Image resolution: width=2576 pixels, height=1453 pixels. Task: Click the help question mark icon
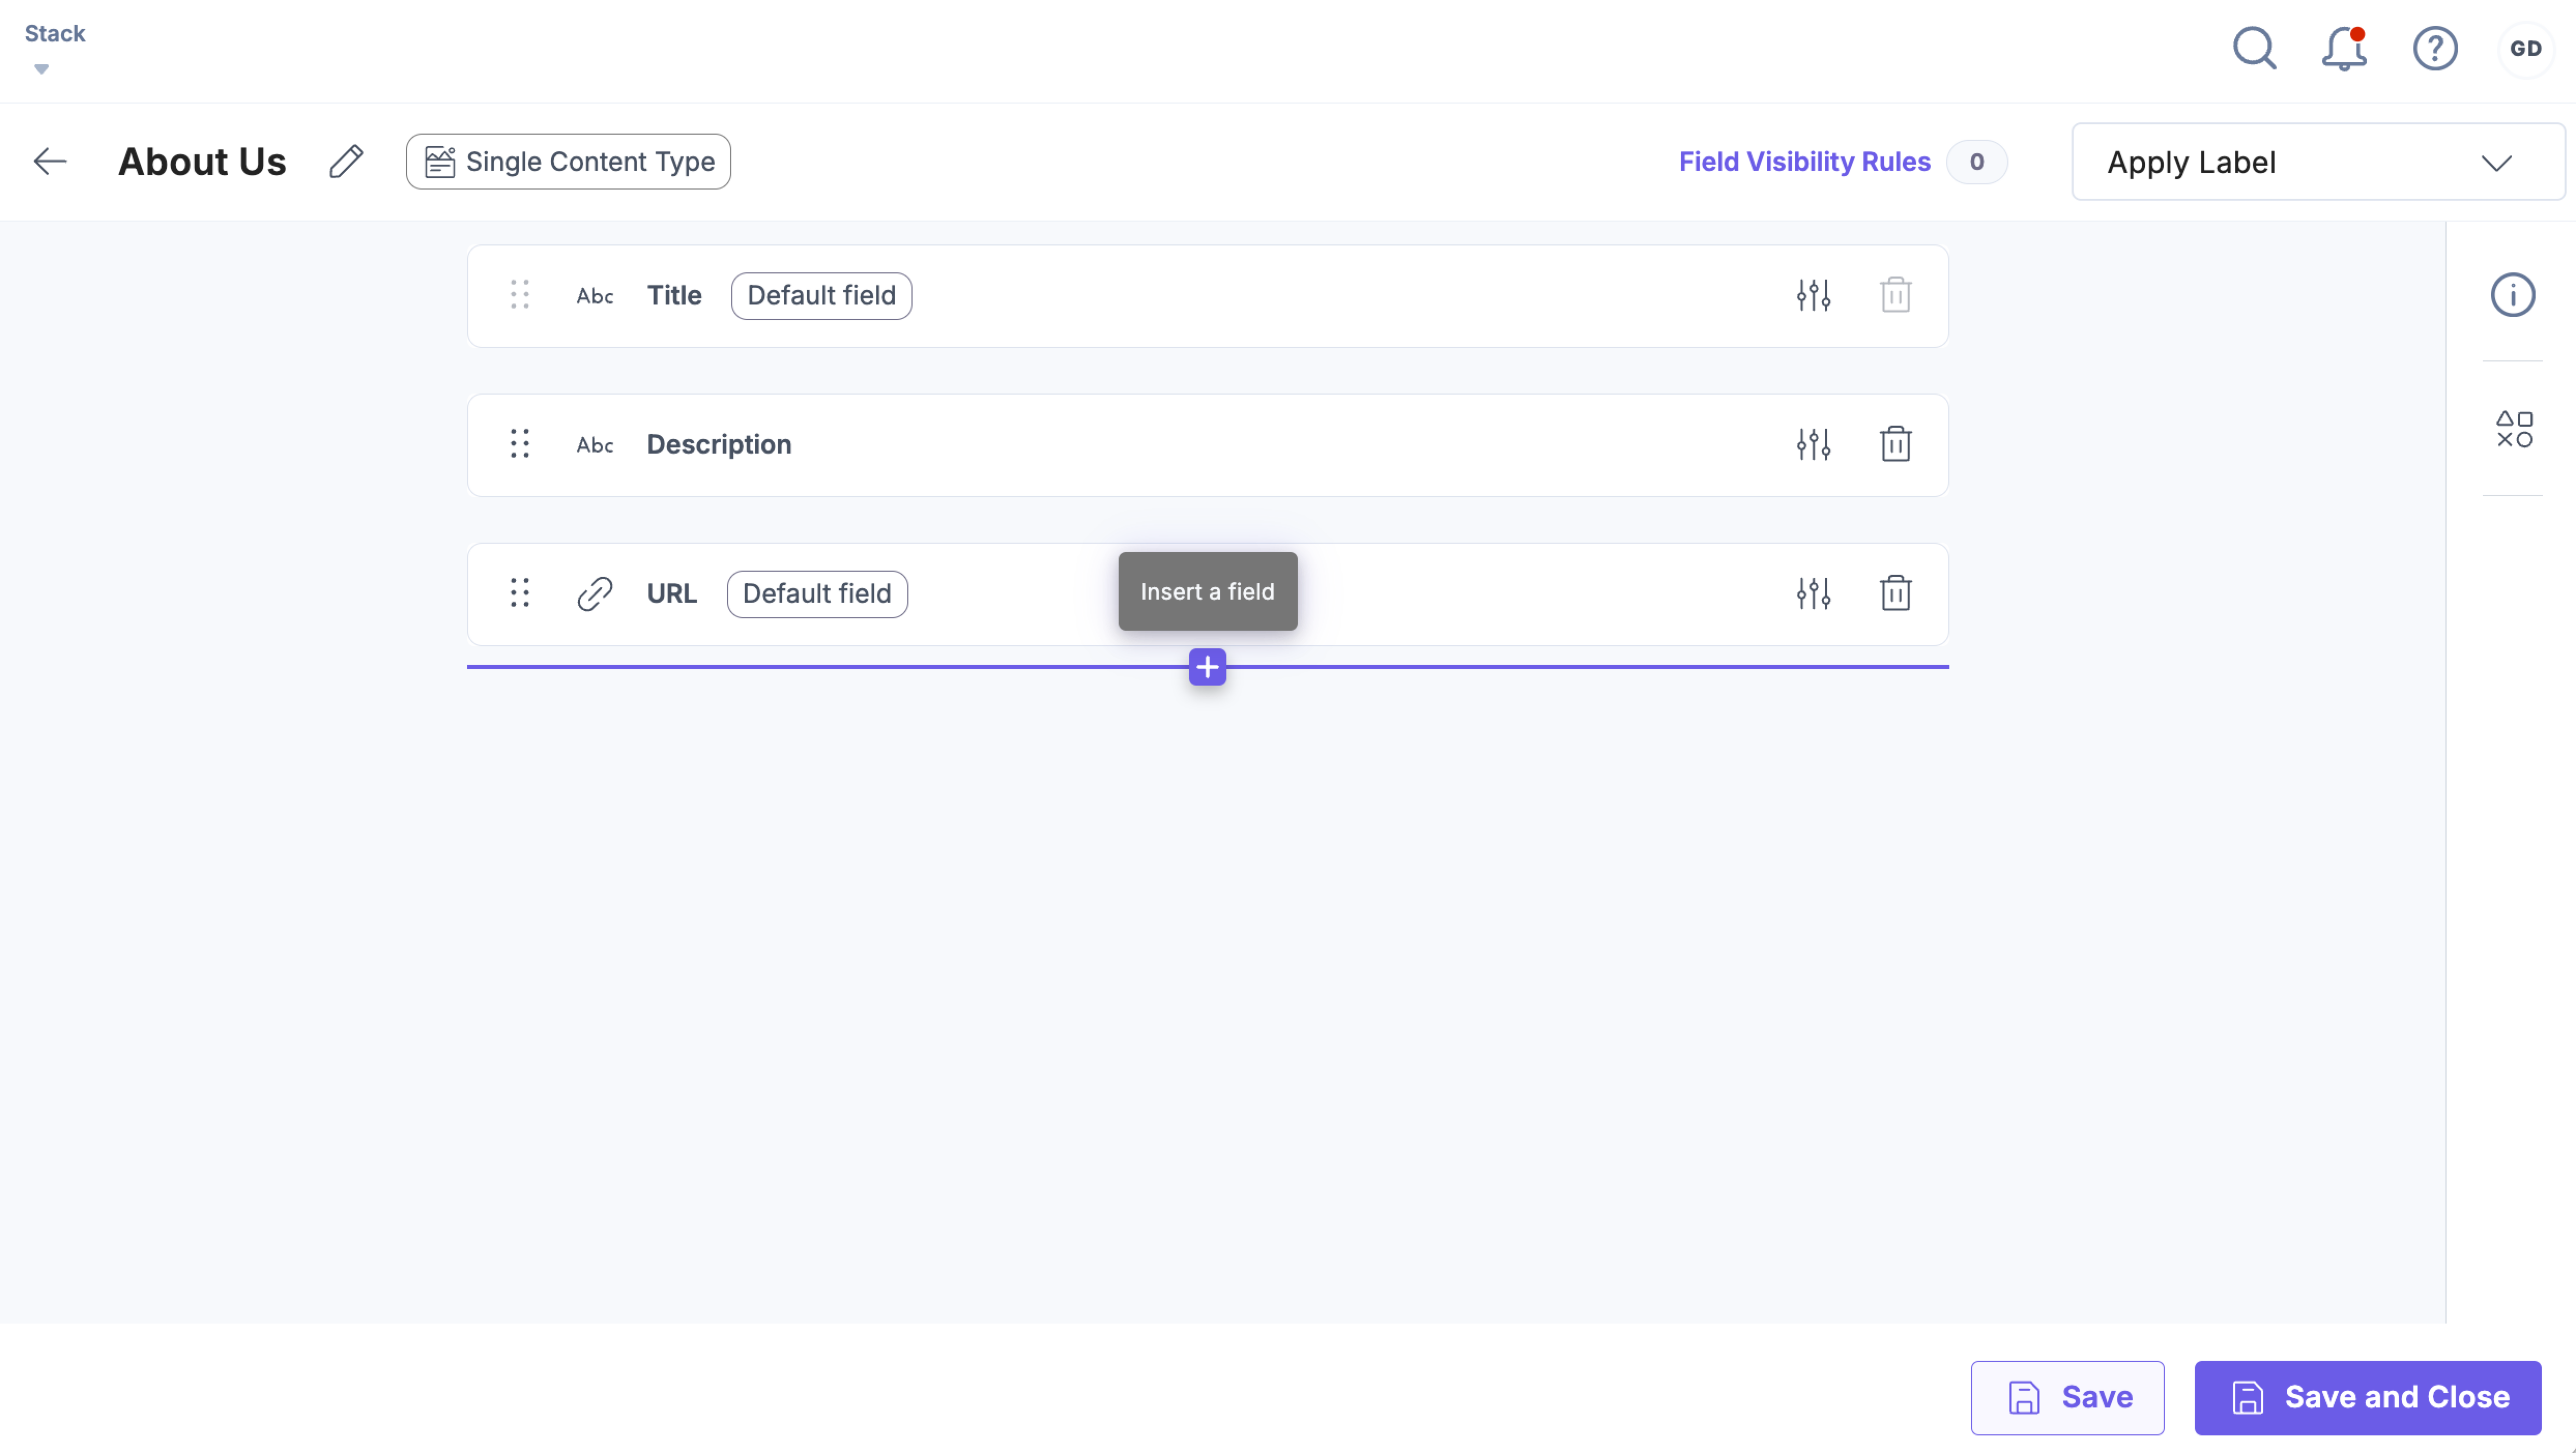coord(2435,48)
